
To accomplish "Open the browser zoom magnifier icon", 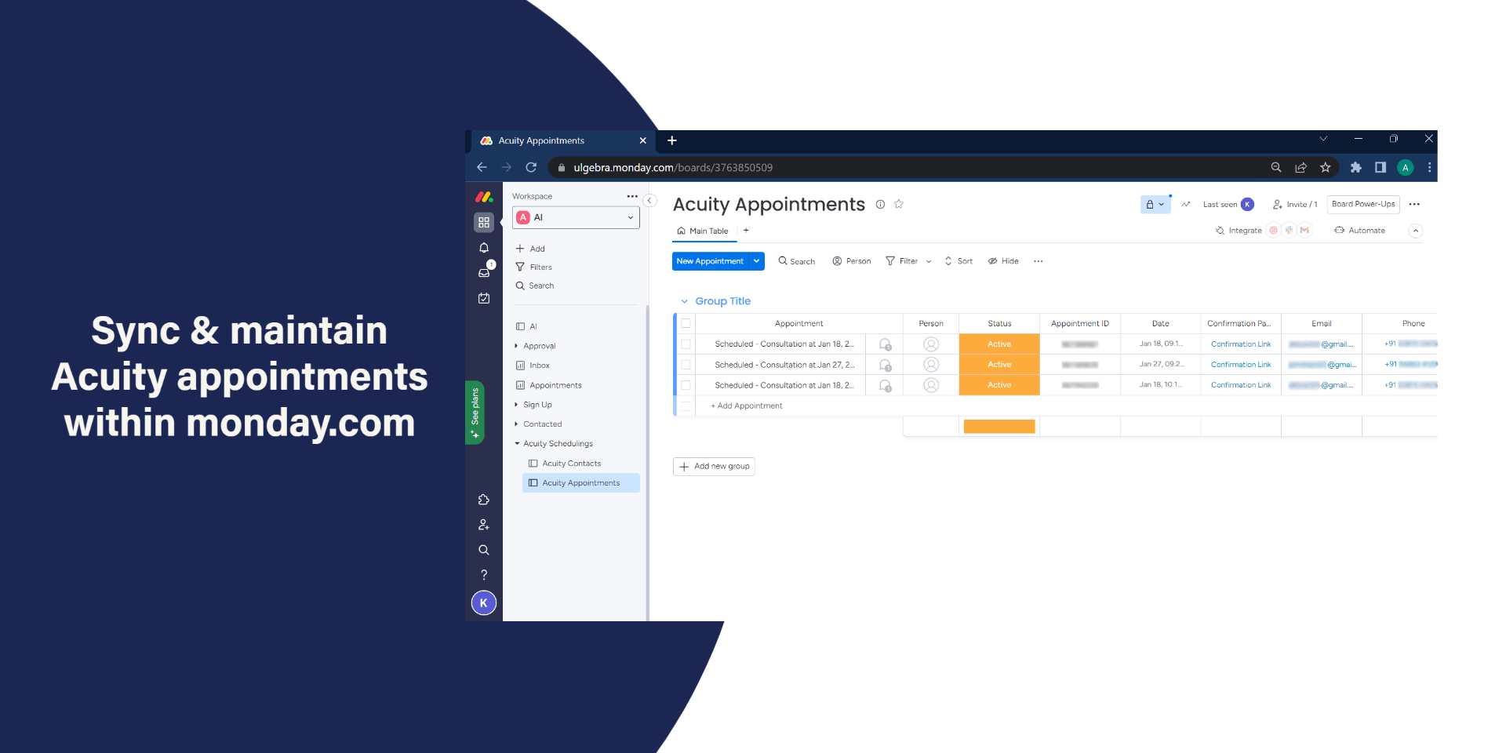I will click(1276, 167).
